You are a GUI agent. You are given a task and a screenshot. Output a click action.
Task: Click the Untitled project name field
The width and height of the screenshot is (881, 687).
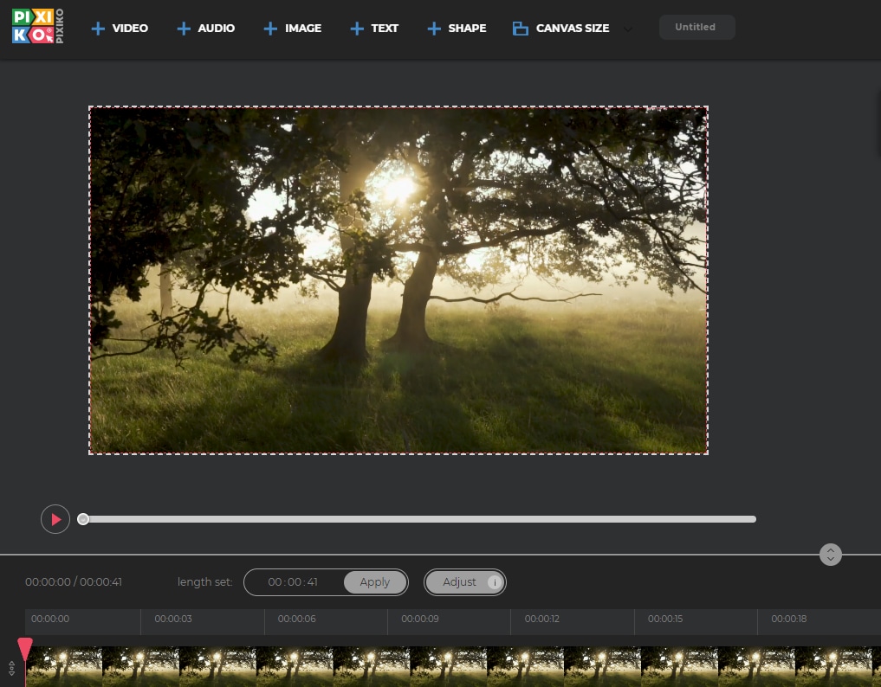click(x=696, y=27)
